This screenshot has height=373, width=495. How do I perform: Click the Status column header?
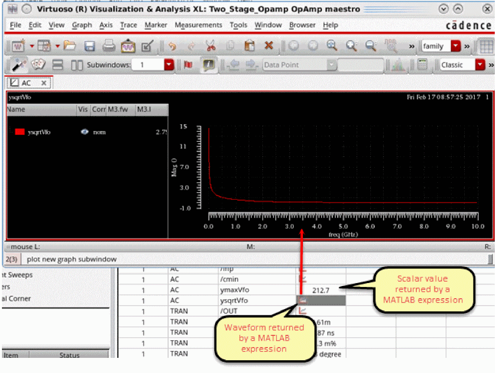point(69,355)
